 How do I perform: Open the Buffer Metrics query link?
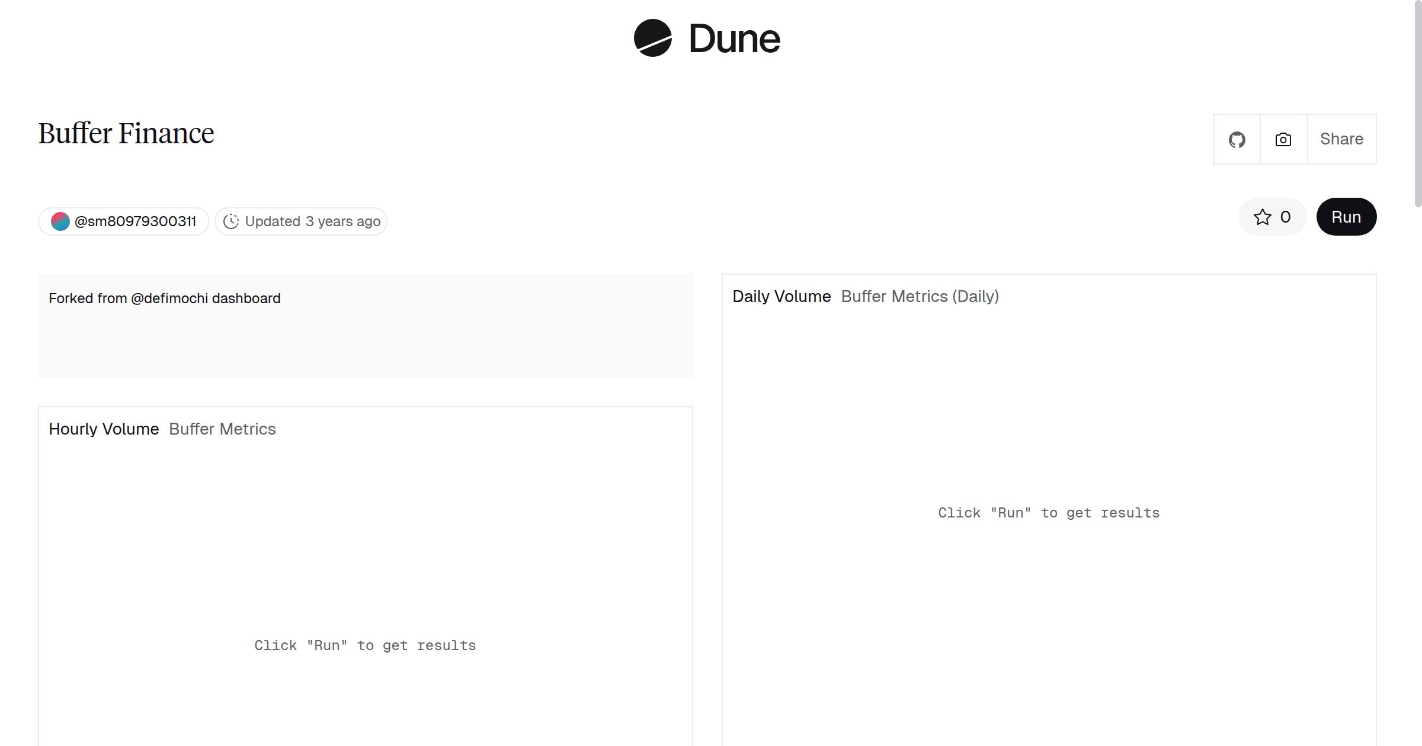(x=222, y=429)
